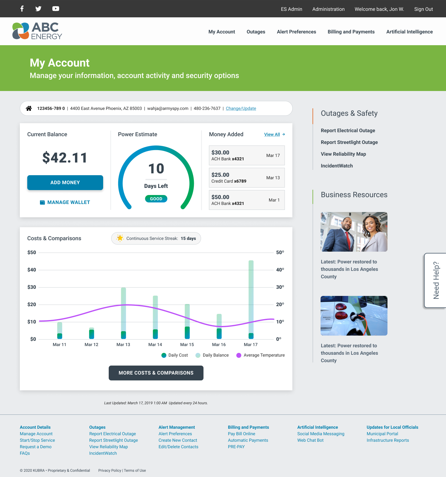Viewport: 446px width, 477px height.
Task: Click the sun star service streak icon
Action: [x=120, y=238]
